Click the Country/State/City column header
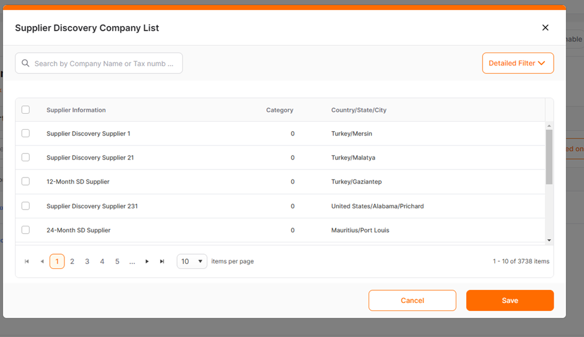 pyautogui.click(x=359, y=110)
